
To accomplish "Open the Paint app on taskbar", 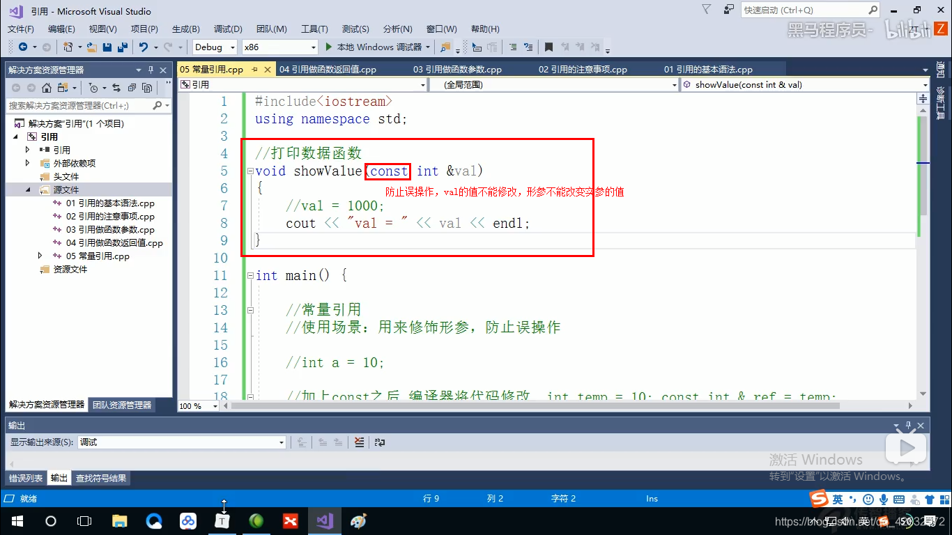I will tap(358, 521).
